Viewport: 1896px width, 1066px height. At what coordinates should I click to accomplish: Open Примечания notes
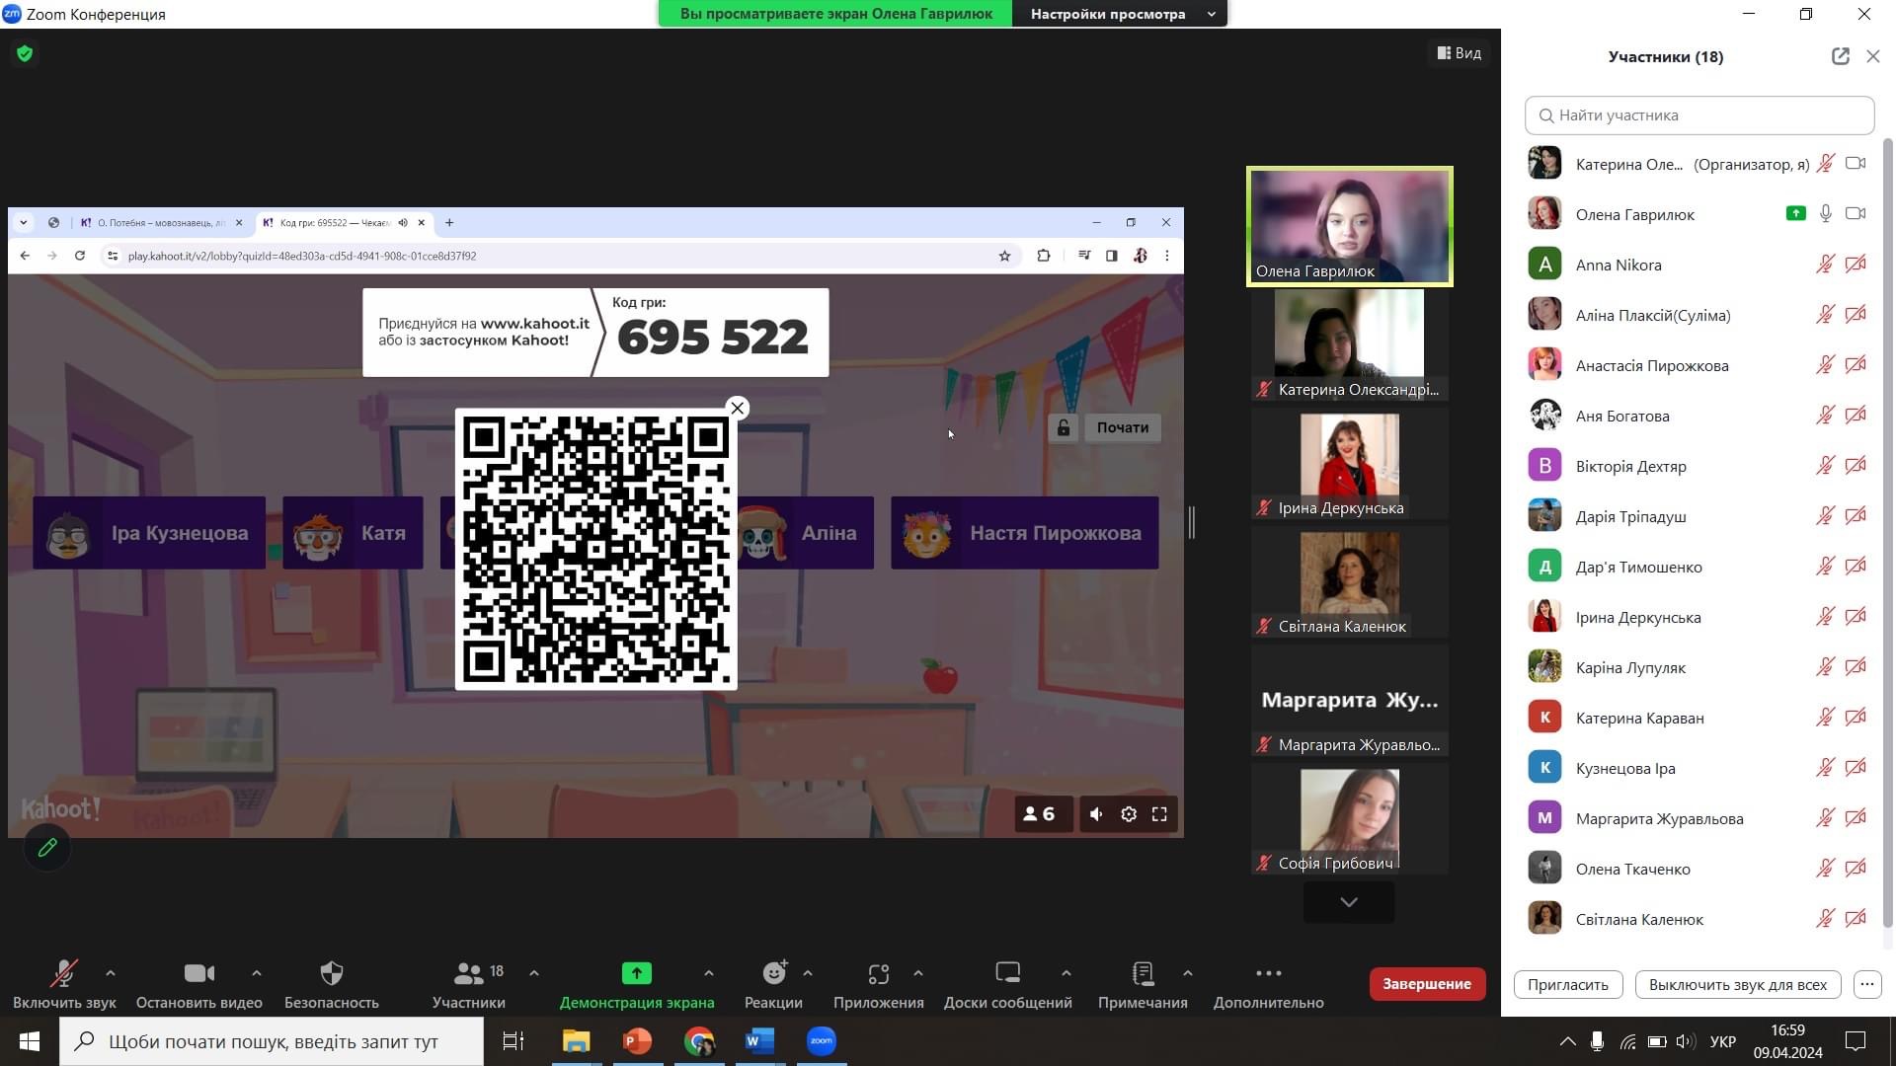[x=1143, y=984]
